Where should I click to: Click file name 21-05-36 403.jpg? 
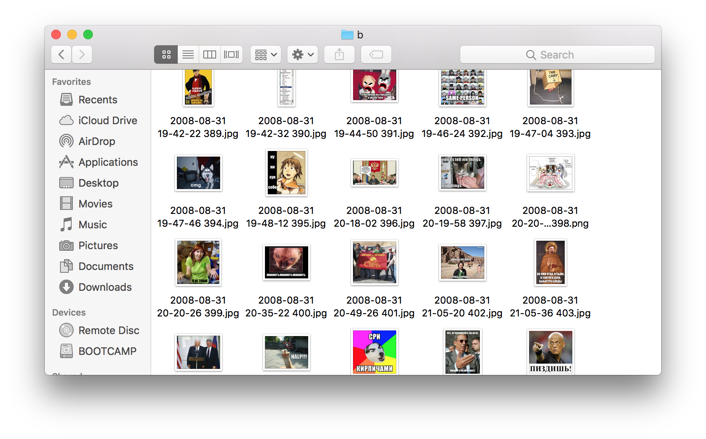(x=550, y=307)
